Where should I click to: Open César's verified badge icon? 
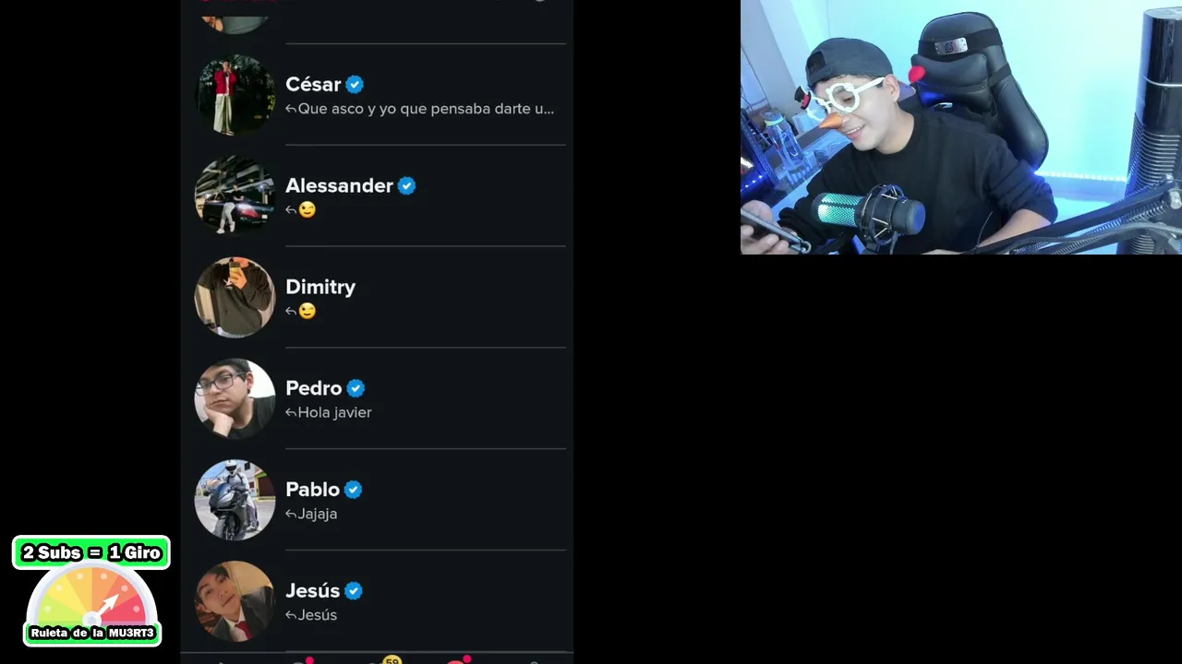[355, 85]
